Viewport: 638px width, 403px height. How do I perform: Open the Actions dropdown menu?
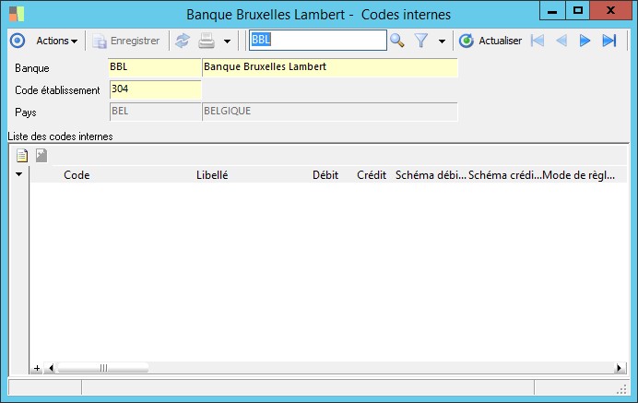56,41
